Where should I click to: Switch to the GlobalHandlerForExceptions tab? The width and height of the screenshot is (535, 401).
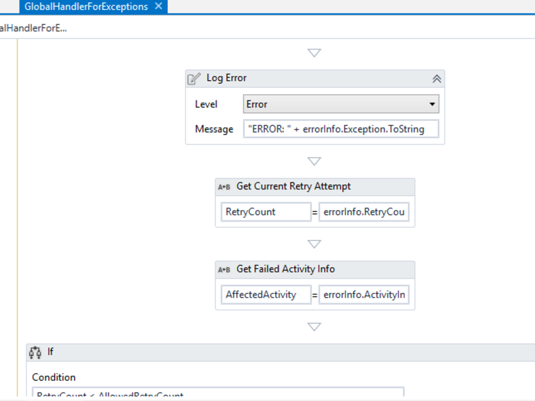(86, 7)
